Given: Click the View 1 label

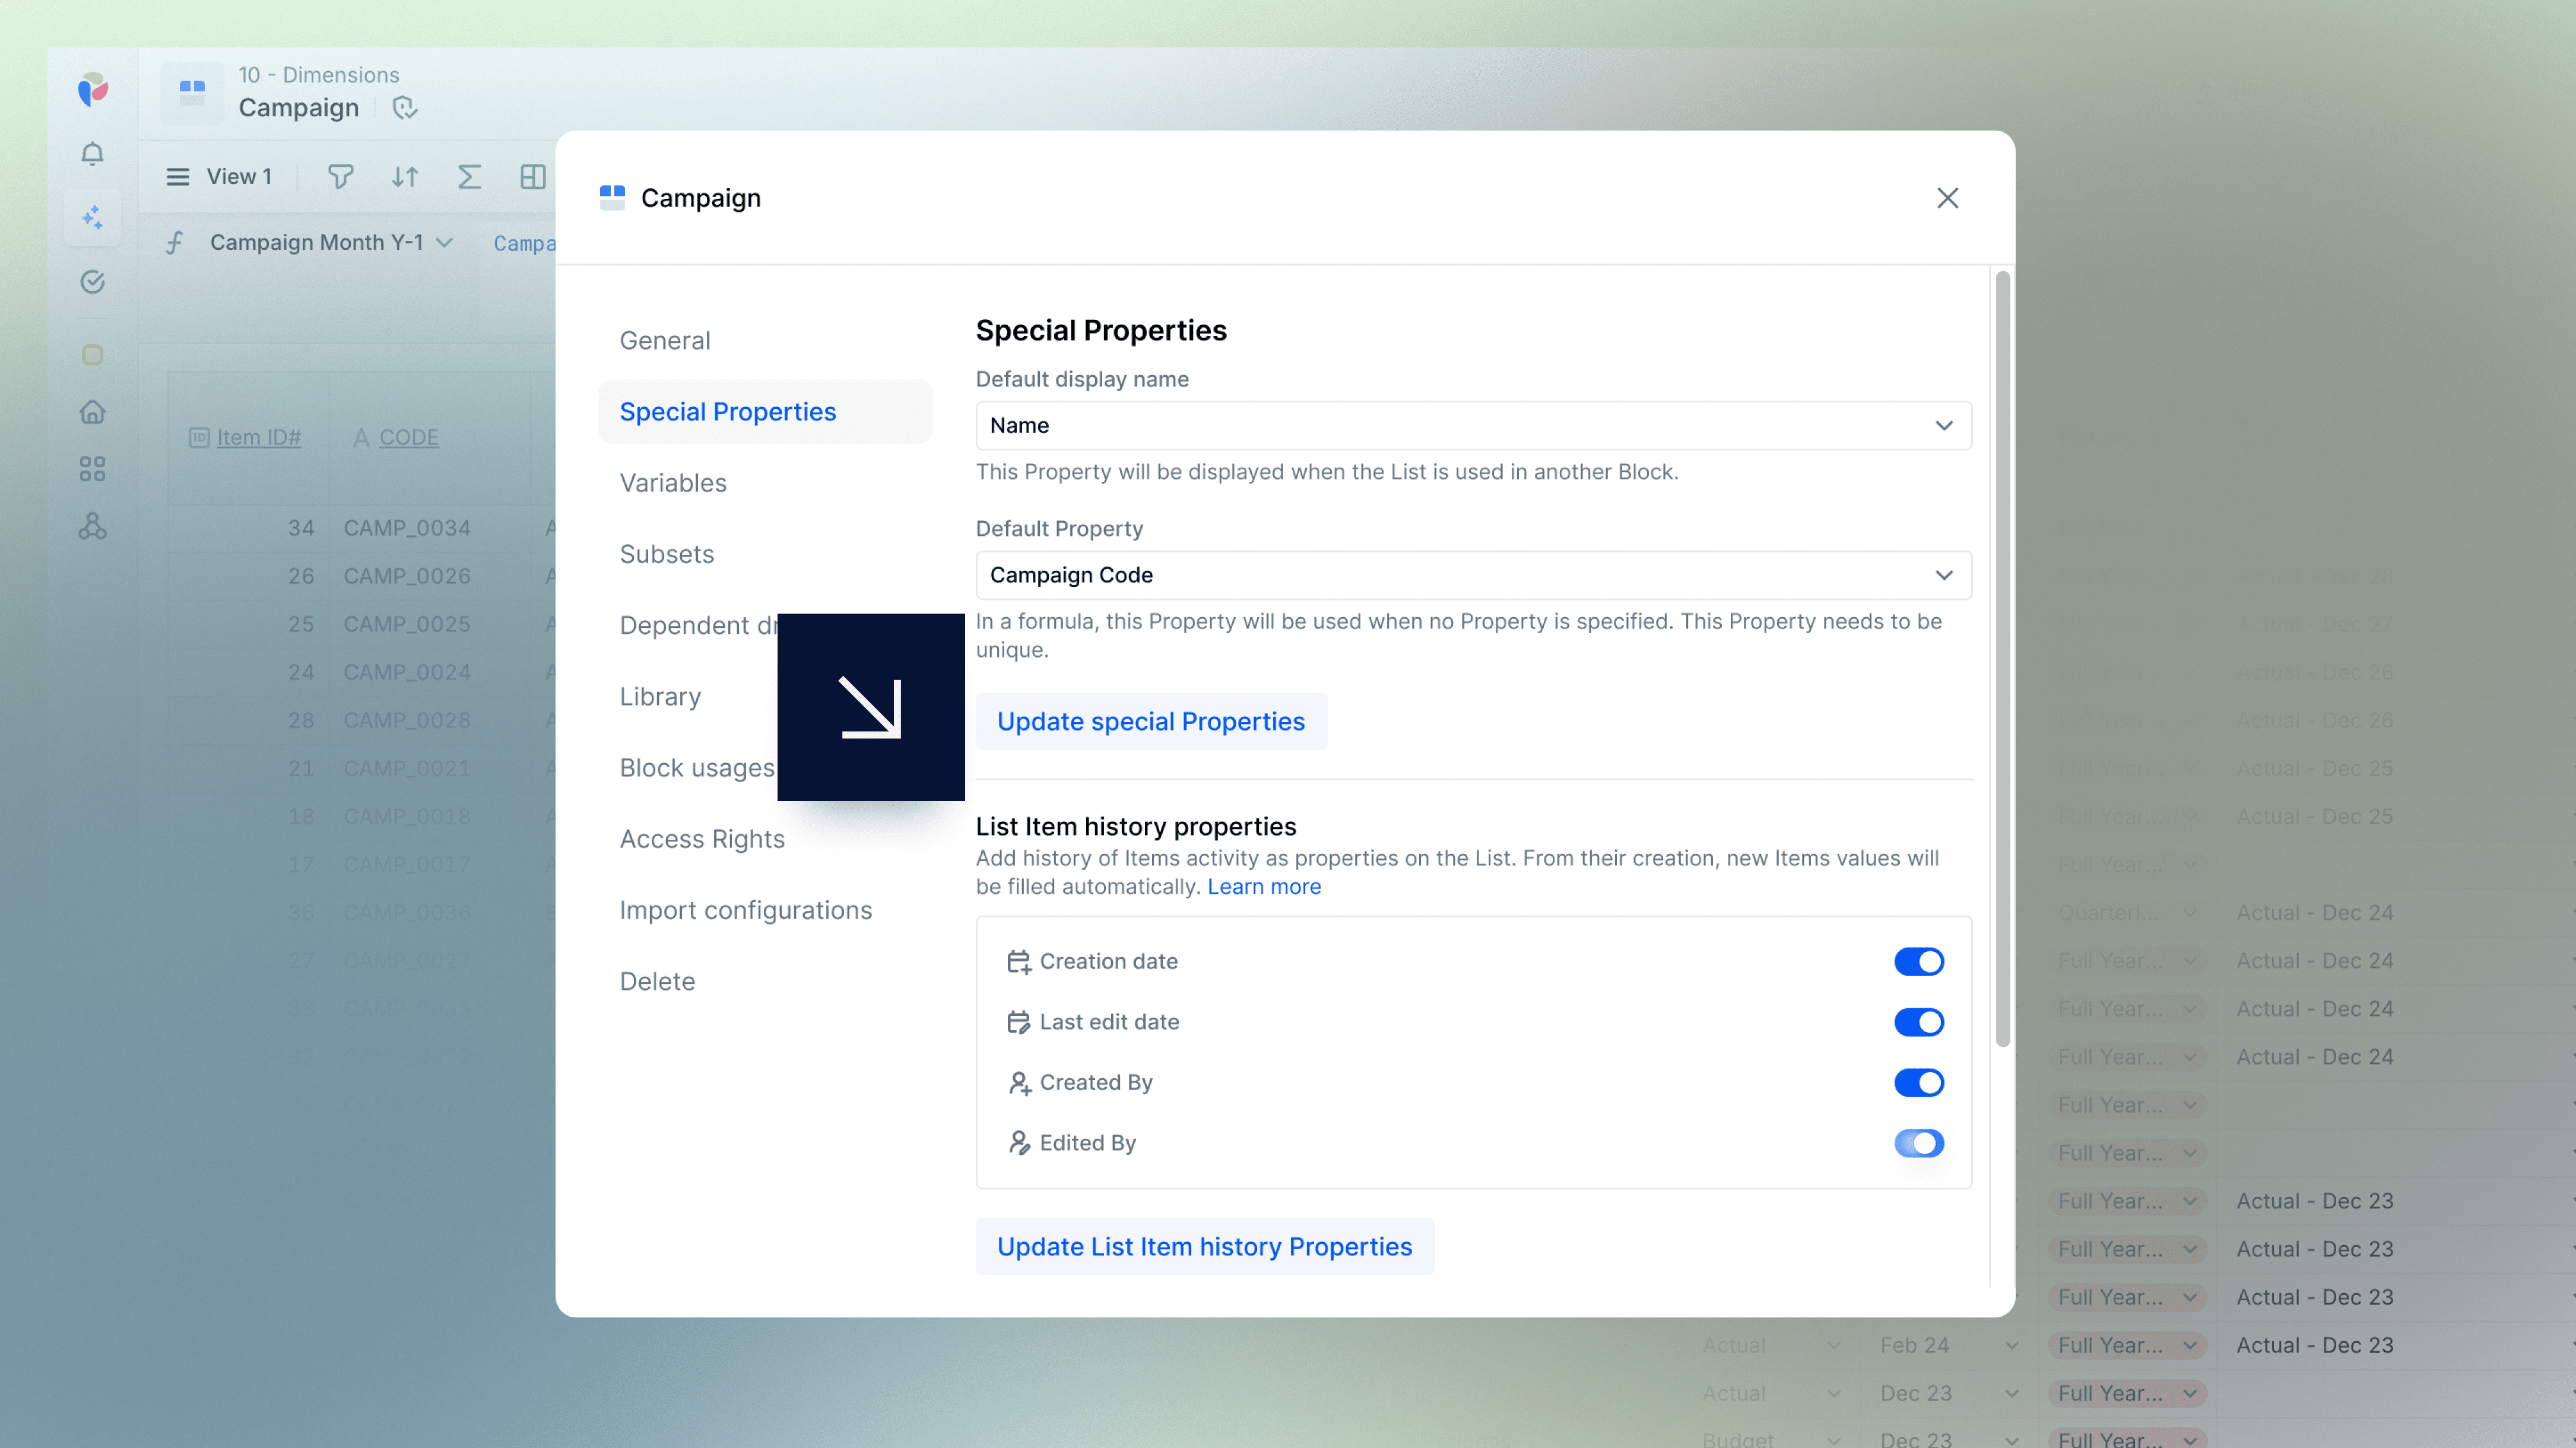Looking at the screenshot, I should tap(239, 177).
